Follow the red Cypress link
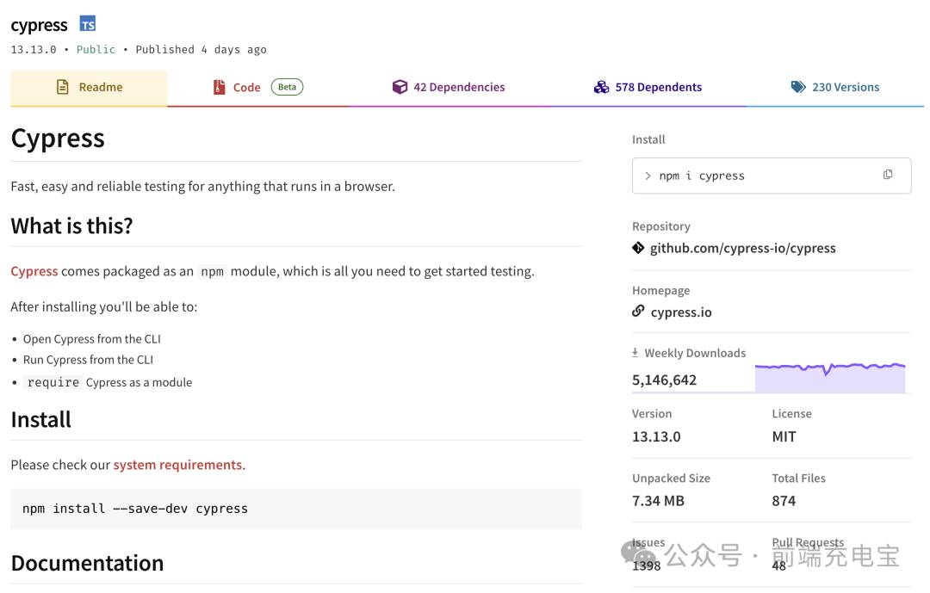The width and height of the screenshot is (930, 593). (34, 271)
